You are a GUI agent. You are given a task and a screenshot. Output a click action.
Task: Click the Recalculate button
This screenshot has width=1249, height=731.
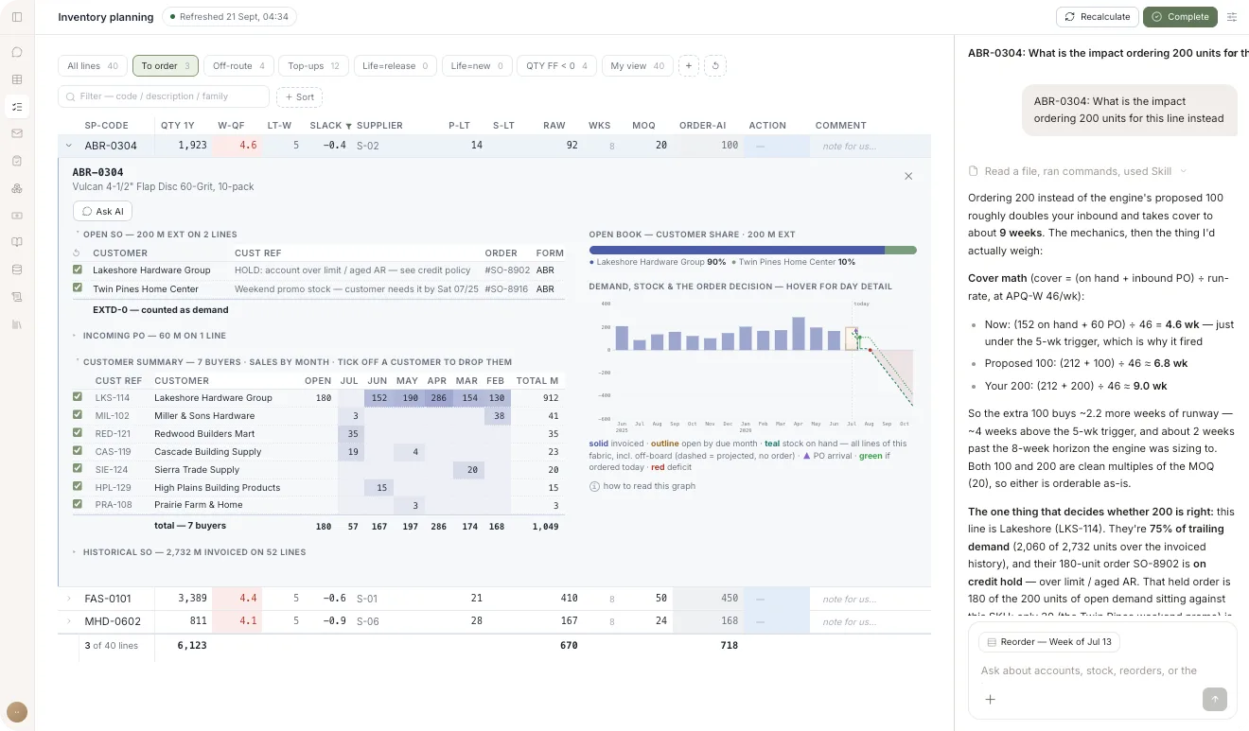[1097, 17]
